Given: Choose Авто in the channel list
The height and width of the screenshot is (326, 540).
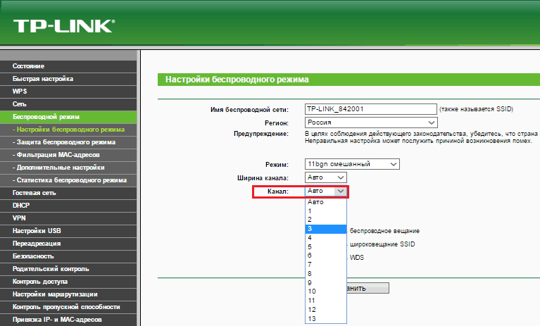Looking at the screenshot, I should point(326,202).
